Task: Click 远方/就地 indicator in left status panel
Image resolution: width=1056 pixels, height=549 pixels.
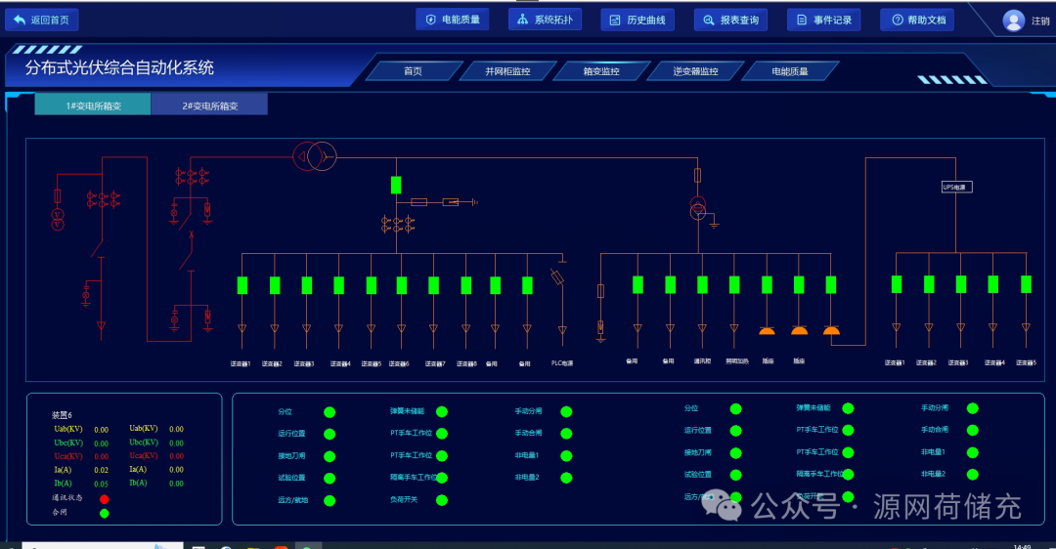Action: [330, 500]
